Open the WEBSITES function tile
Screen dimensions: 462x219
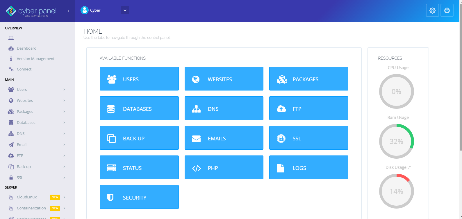[x=224, y=79]
